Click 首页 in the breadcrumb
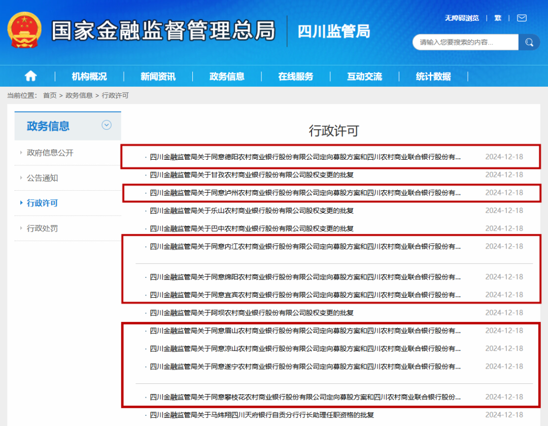The image size is (548, 426). (x=50, y=95)
